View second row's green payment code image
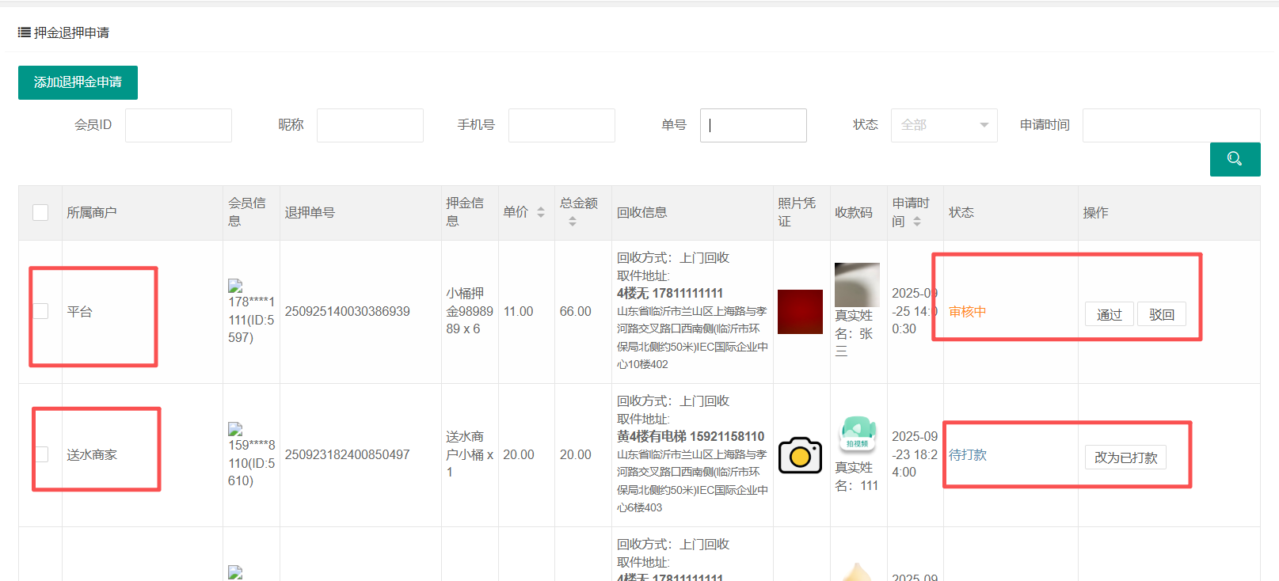 point(857,434)
